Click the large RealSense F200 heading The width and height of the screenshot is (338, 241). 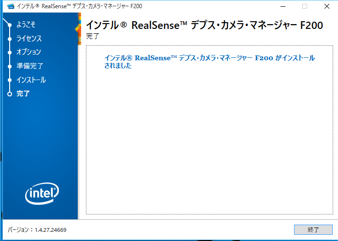tap(204, 25)
